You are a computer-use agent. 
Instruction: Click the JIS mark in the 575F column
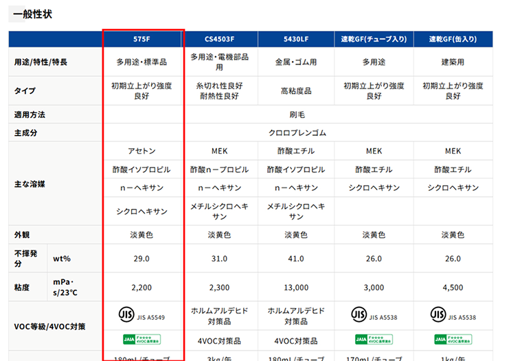(x=126, y=314)
